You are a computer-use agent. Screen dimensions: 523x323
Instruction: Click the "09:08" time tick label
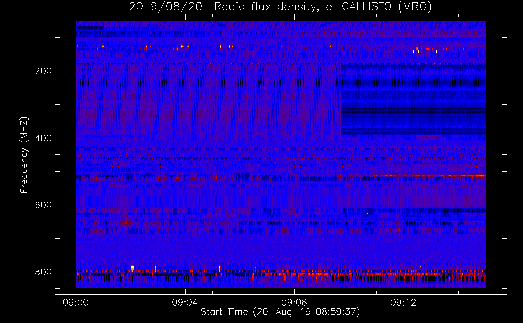[294, 303]
